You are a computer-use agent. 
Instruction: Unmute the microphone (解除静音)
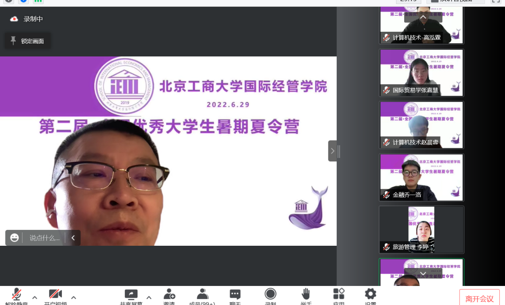tap(16, 295)
